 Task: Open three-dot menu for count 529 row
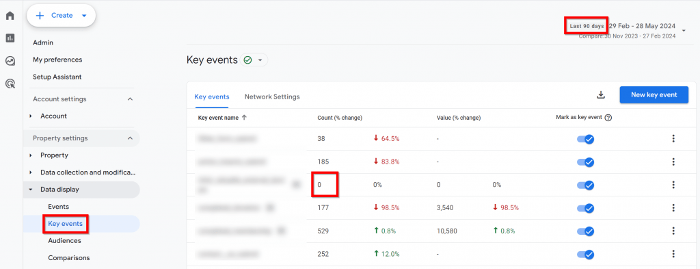673,231
